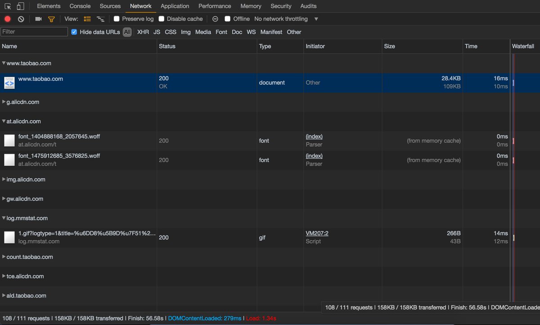Expand the img.alicdn.com group
The width and height of the screenshot is (540, 325).
coord(4,180)
